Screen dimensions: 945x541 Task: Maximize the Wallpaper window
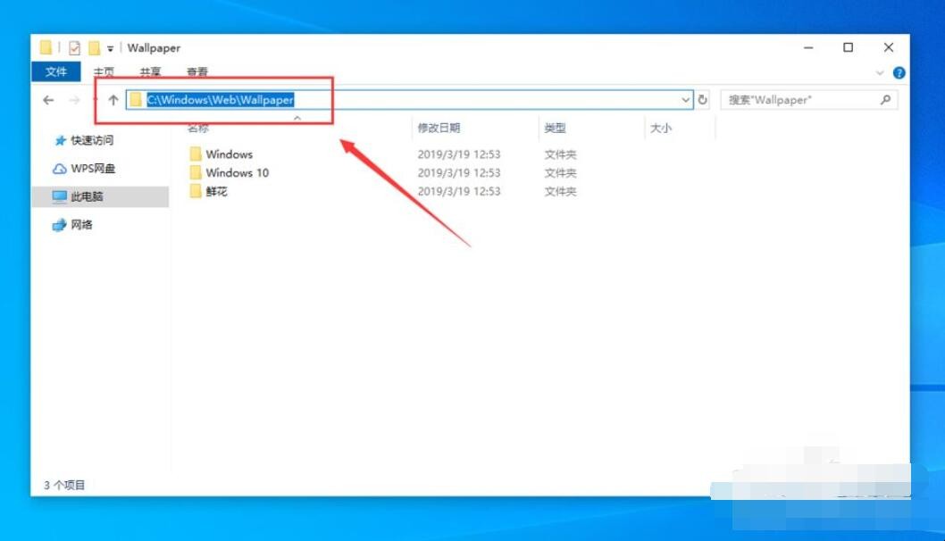848,47
